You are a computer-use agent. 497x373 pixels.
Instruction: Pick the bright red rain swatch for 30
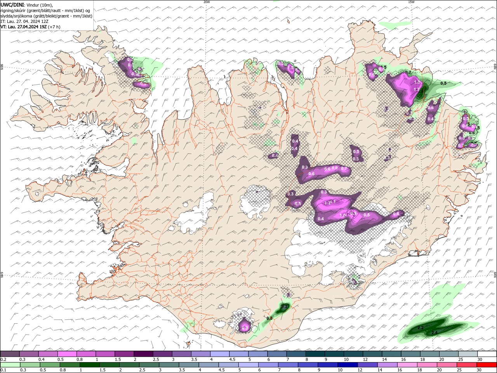(x=487, y=365)
